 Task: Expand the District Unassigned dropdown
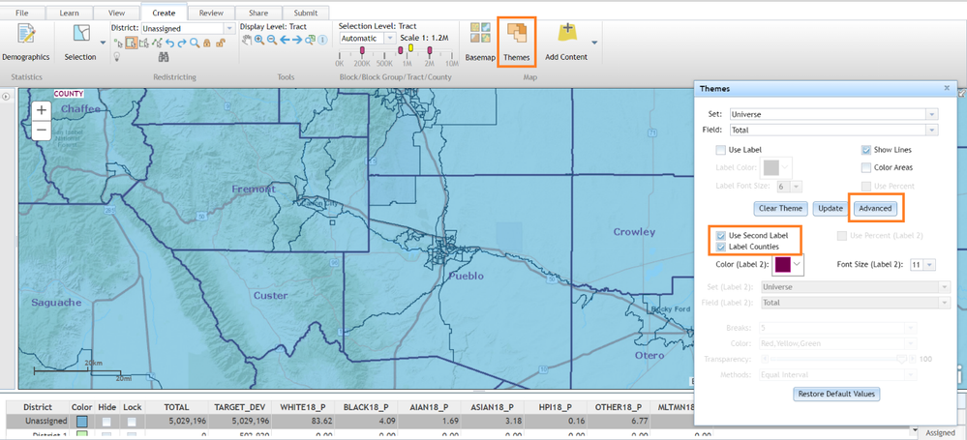[x=229, y=29]
